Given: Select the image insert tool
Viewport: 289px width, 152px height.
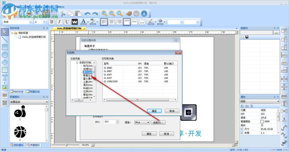Looking at the screenshot, I should (x=5, y=87).
